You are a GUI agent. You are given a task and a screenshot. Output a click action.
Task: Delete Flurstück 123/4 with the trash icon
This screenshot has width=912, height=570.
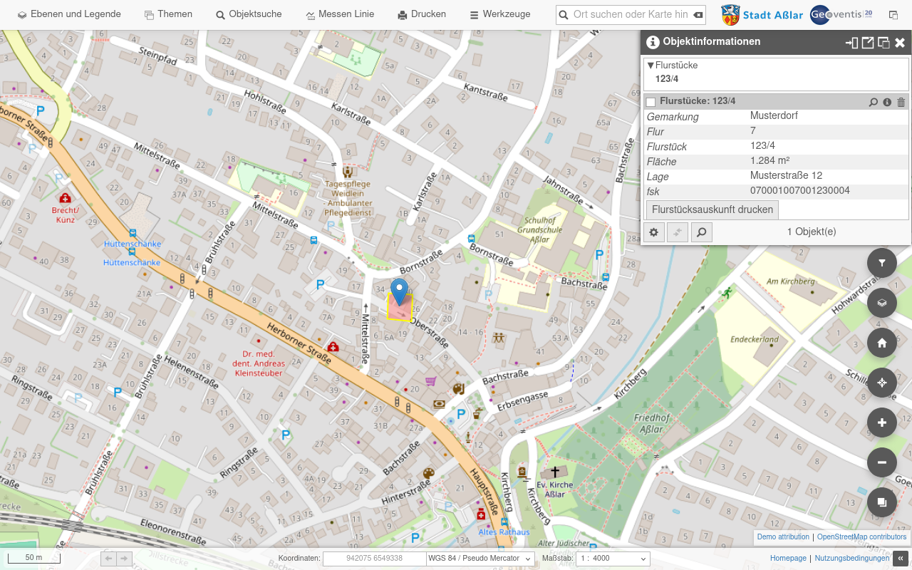[901, 102]
